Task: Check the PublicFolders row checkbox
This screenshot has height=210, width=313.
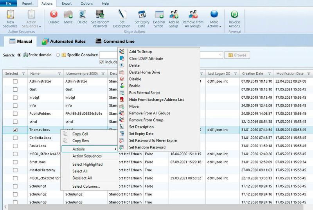Action: pyautogui.click(x=15, y=114)
